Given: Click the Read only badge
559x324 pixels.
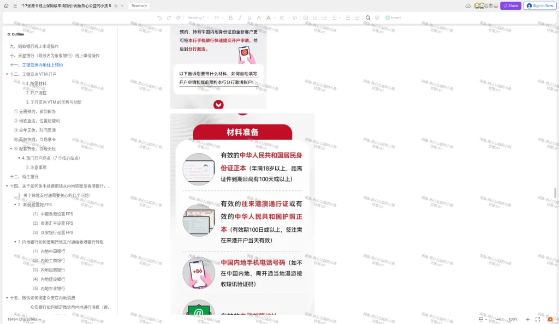Looking at the screenshot, I should click(x=139, y=5).
